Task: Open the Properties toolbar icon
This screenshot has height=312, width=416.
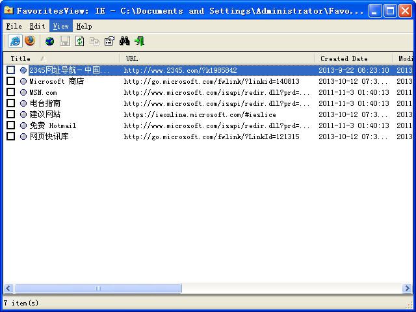Action: point(109,41)
